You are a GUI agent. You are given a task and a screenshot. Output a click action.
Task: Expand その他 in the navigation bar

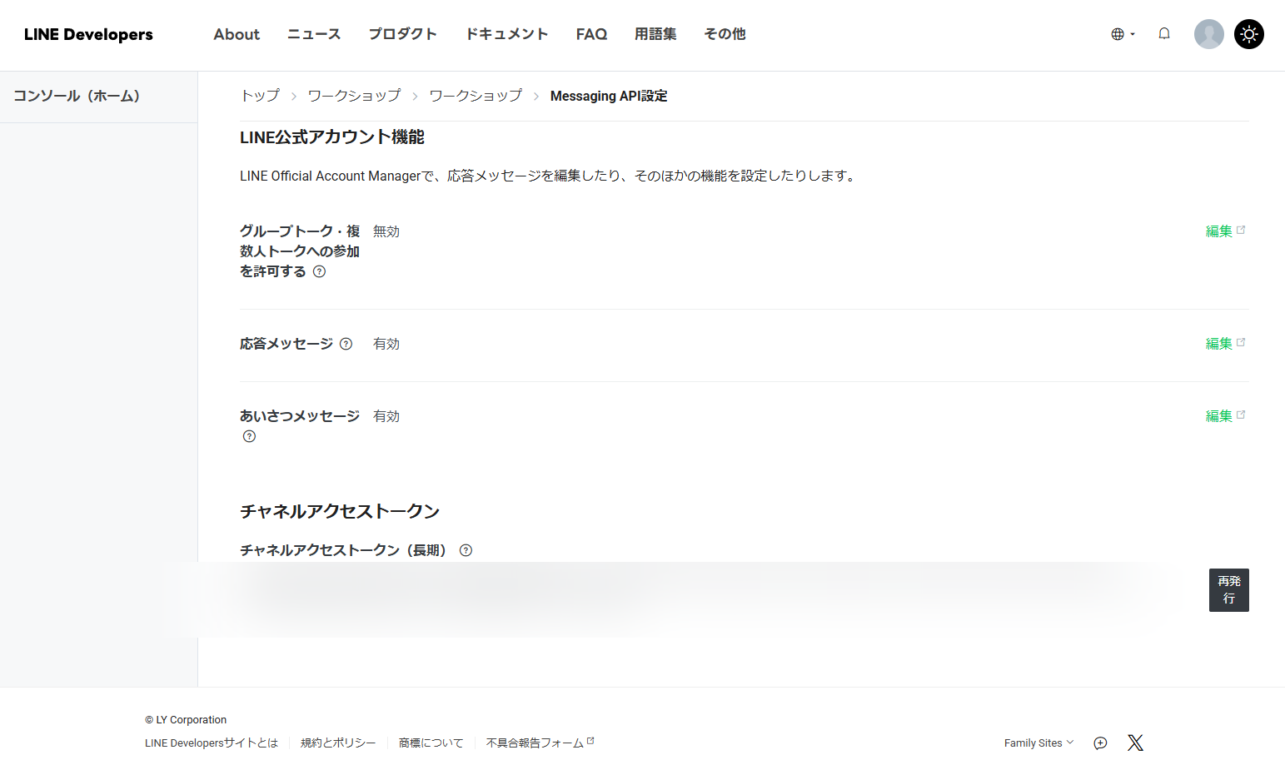tap(724, 34)
